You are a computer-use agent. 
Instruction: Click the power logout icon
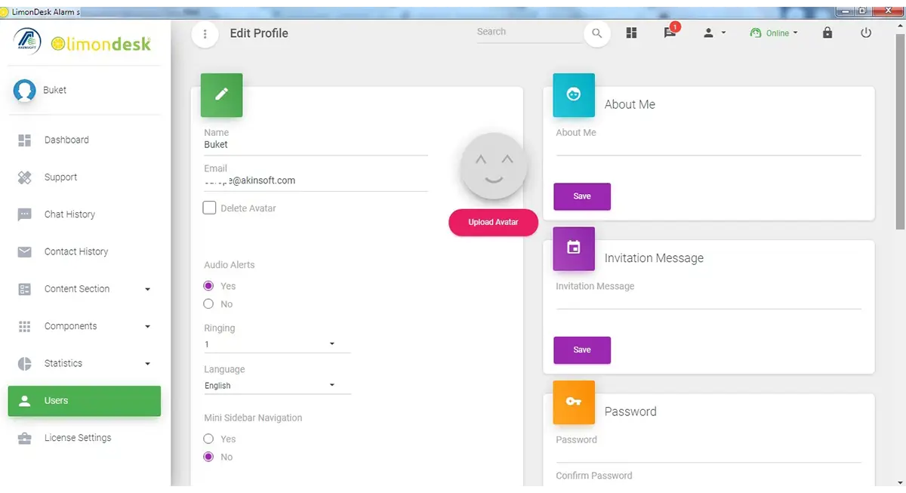coord(866,33)
